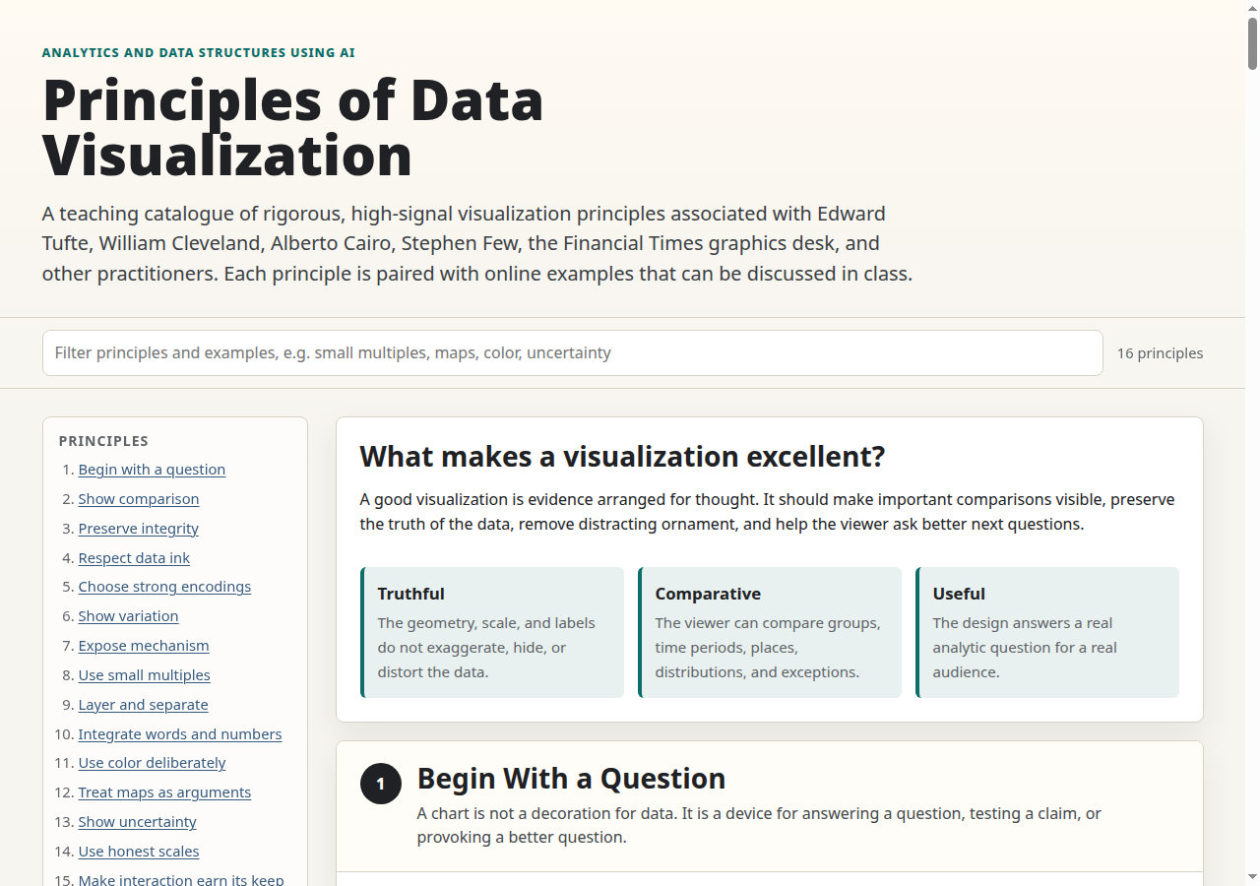
Task: Click the number 1 circle badge
Action: pyautogui.click(x=381, y=784)
